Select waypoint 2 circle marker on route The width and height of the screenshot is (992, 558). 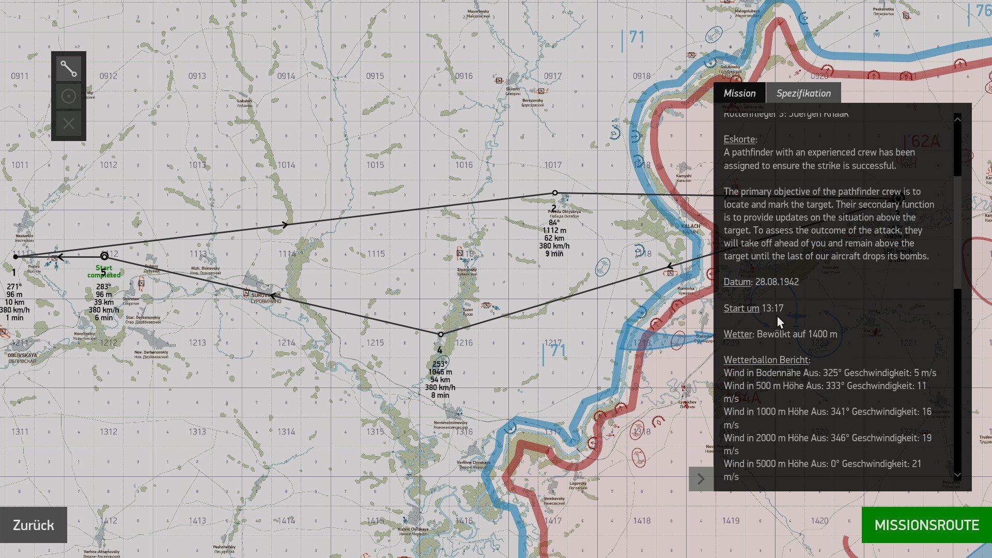click(555, 193)
